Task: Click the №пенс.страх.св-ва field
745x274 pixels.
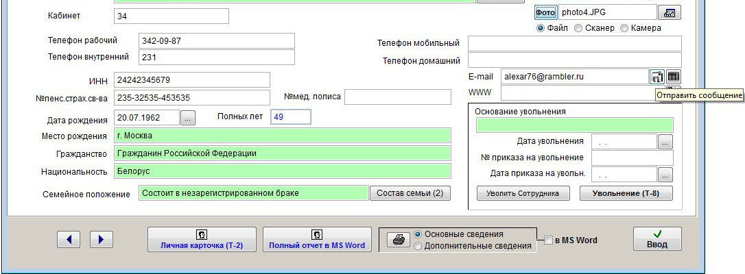Action: coord(192,98)
